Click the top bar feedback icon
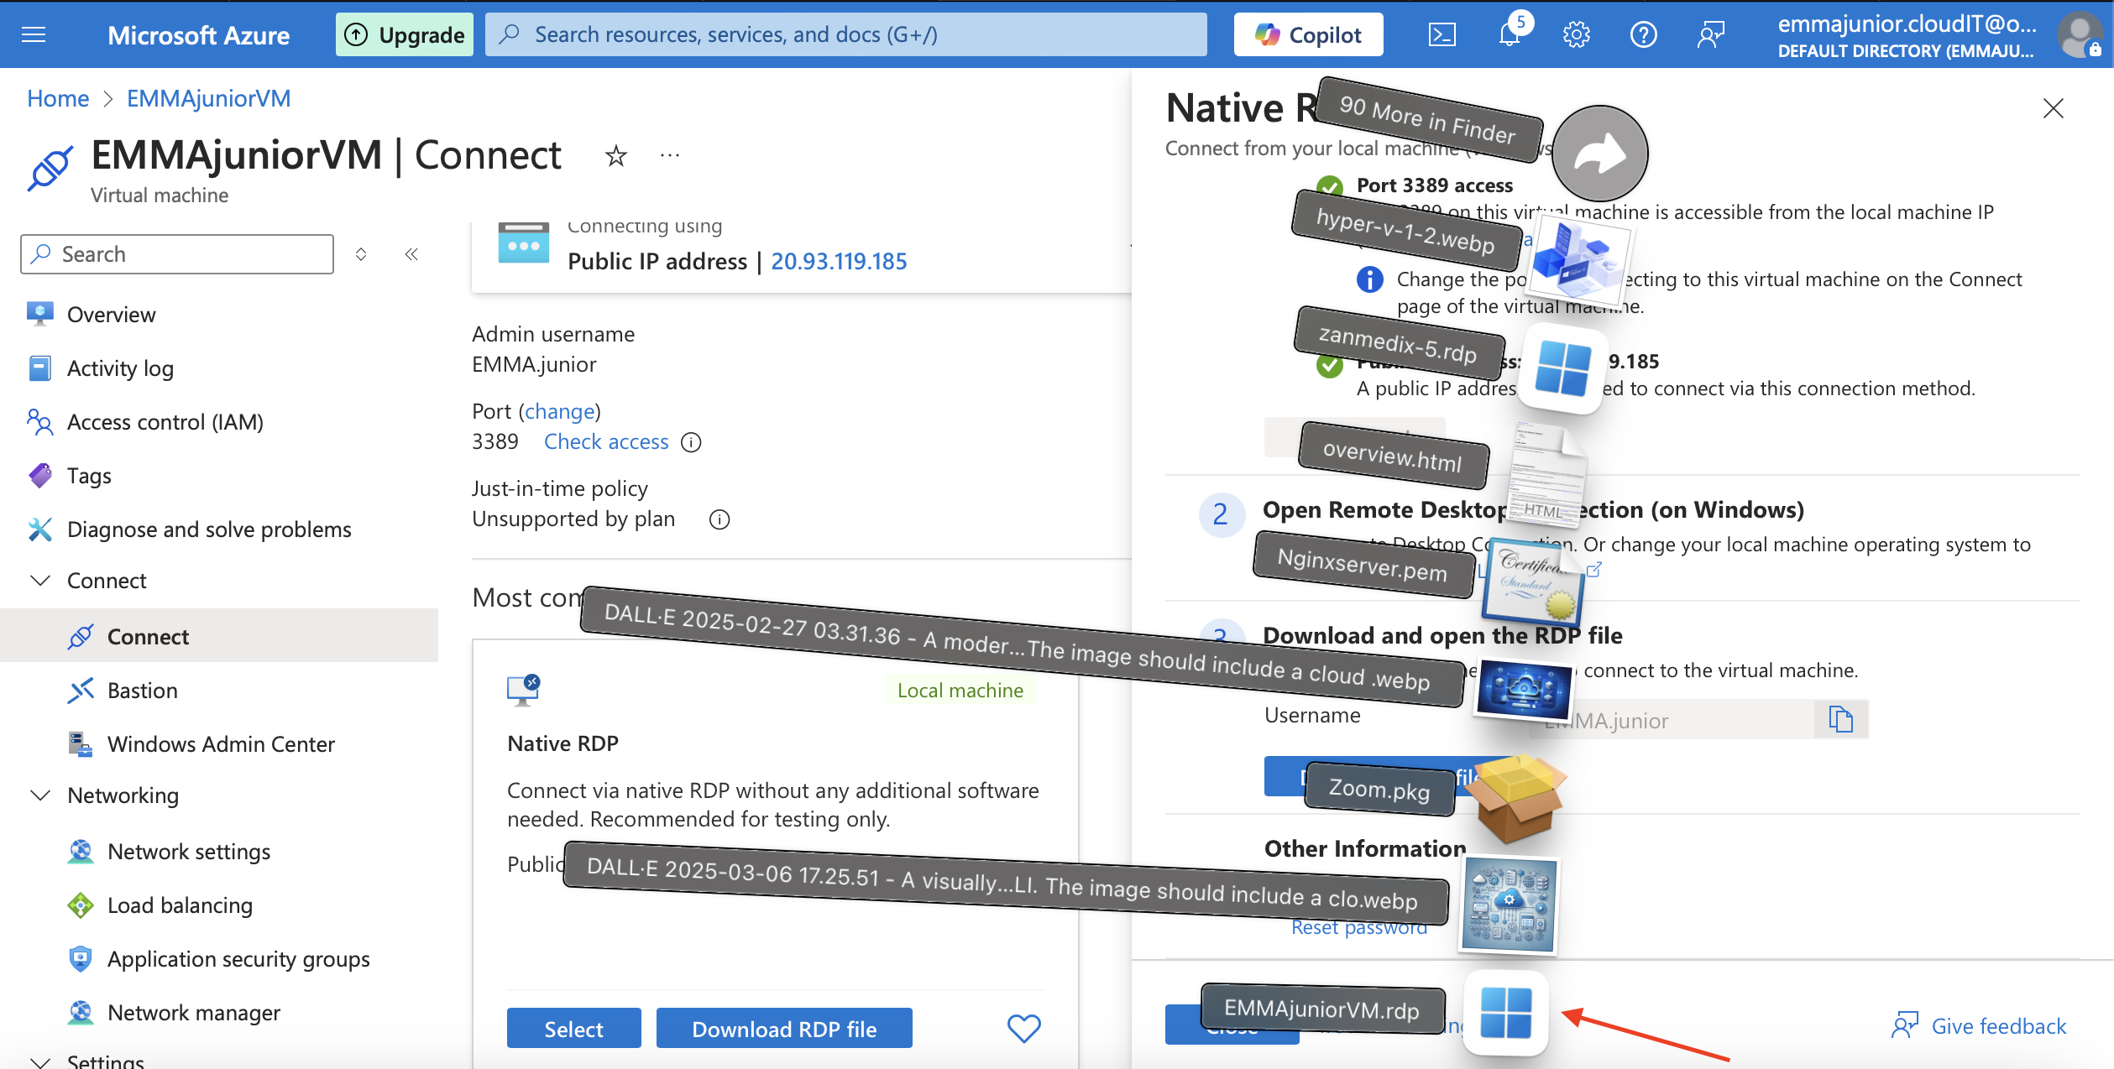 point(1710,34)
